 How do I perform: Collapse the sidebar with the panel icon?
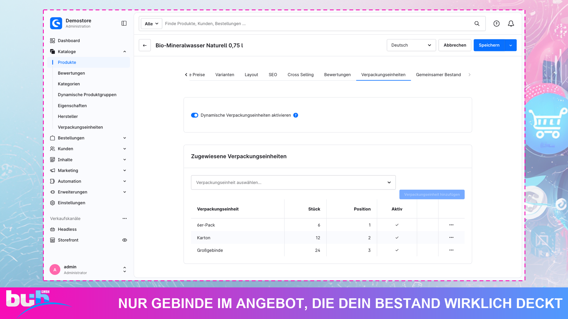[x=124, y=23]
